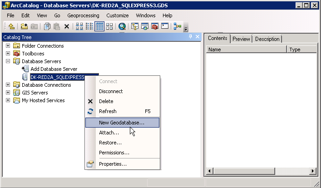Toggle the Catalog Tree window icon
Image resolution: width=321 pixels, height=188 pixels.
135,26
